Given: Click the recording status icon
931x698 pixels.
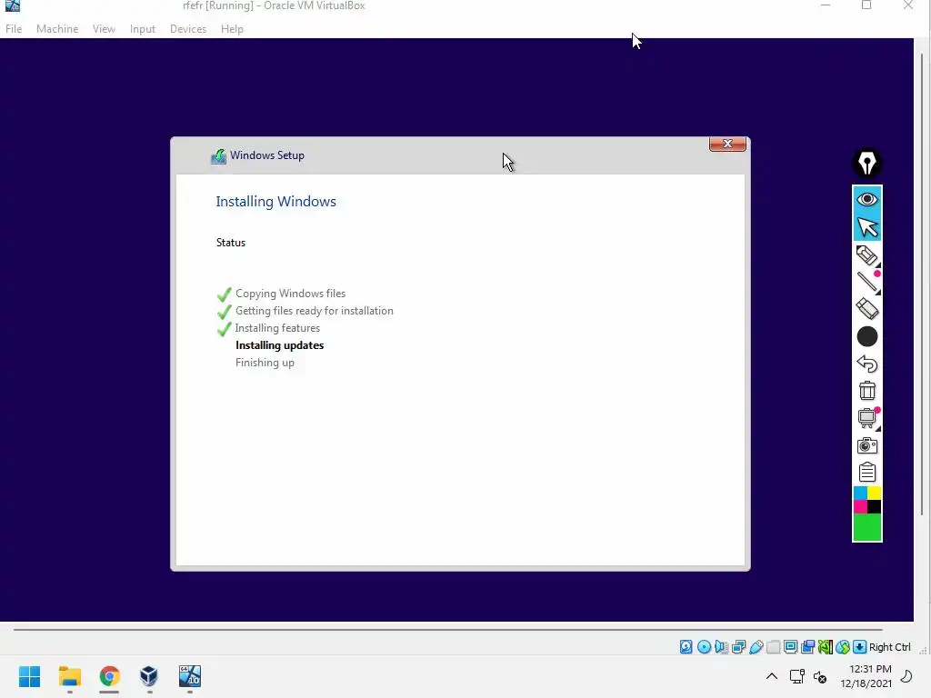Looking at the screenshot, I should pos(807,647).
